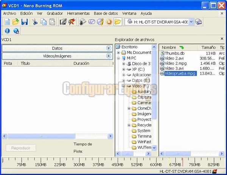Open the Edición menu
Viewport: 227px width, 175px height.
[26, 13]
